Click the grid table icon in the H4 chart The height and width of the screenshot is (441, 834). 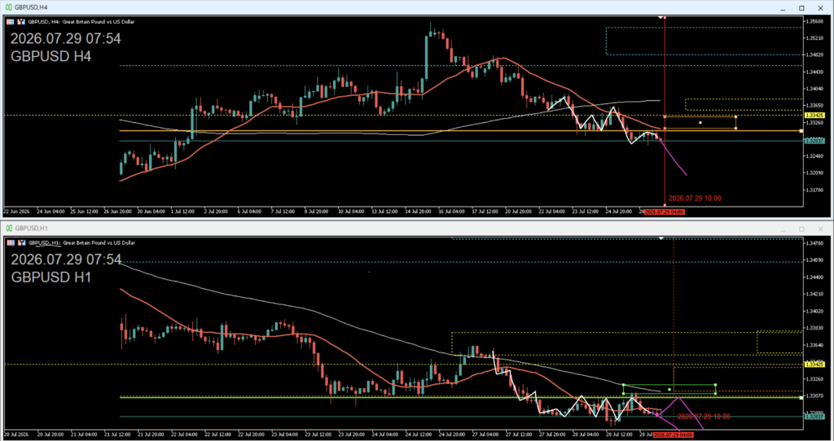(11, 22)
